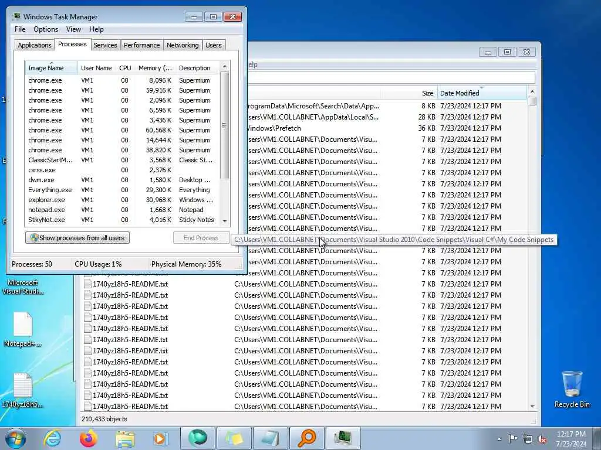Sort Everything results by Date Modified
This screenshot has height=450, width=601.
click(482, 93)
